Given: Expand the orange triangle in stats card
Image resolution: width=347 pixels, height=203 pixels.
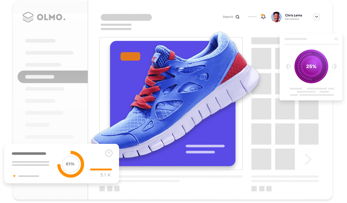Looking at the screenshot, I should coord(14,176).
